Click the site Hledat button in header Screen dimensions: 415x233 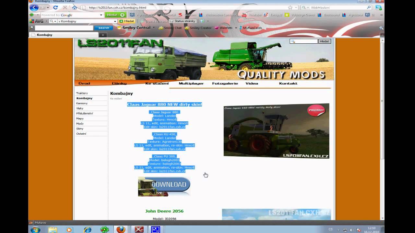325,41
